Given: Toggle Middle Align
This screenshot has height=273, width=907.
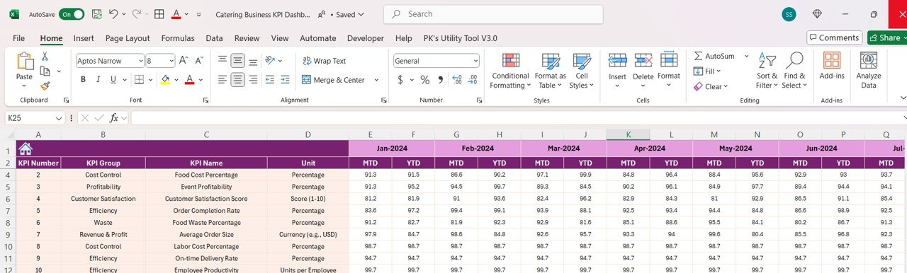Looking at the screenshot, I should pyautogui.click(x=238, y=61).
